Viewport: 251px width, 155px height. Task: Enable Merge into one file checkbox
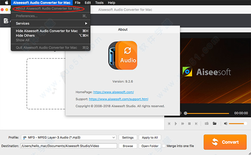[164, 146]
